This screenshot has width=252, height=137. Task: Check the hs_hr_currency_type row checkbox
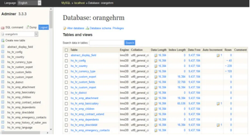66,72
